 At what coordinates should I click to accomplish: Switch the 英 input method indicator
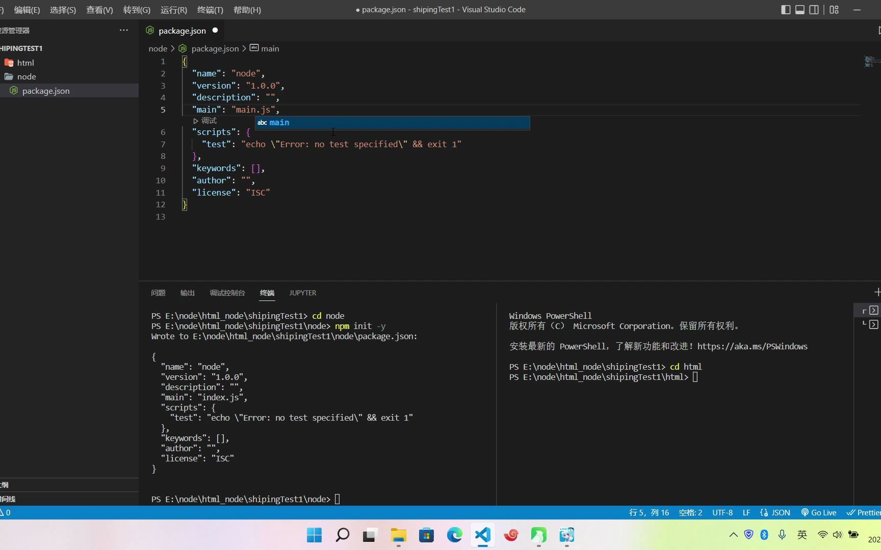click(802, 535)
